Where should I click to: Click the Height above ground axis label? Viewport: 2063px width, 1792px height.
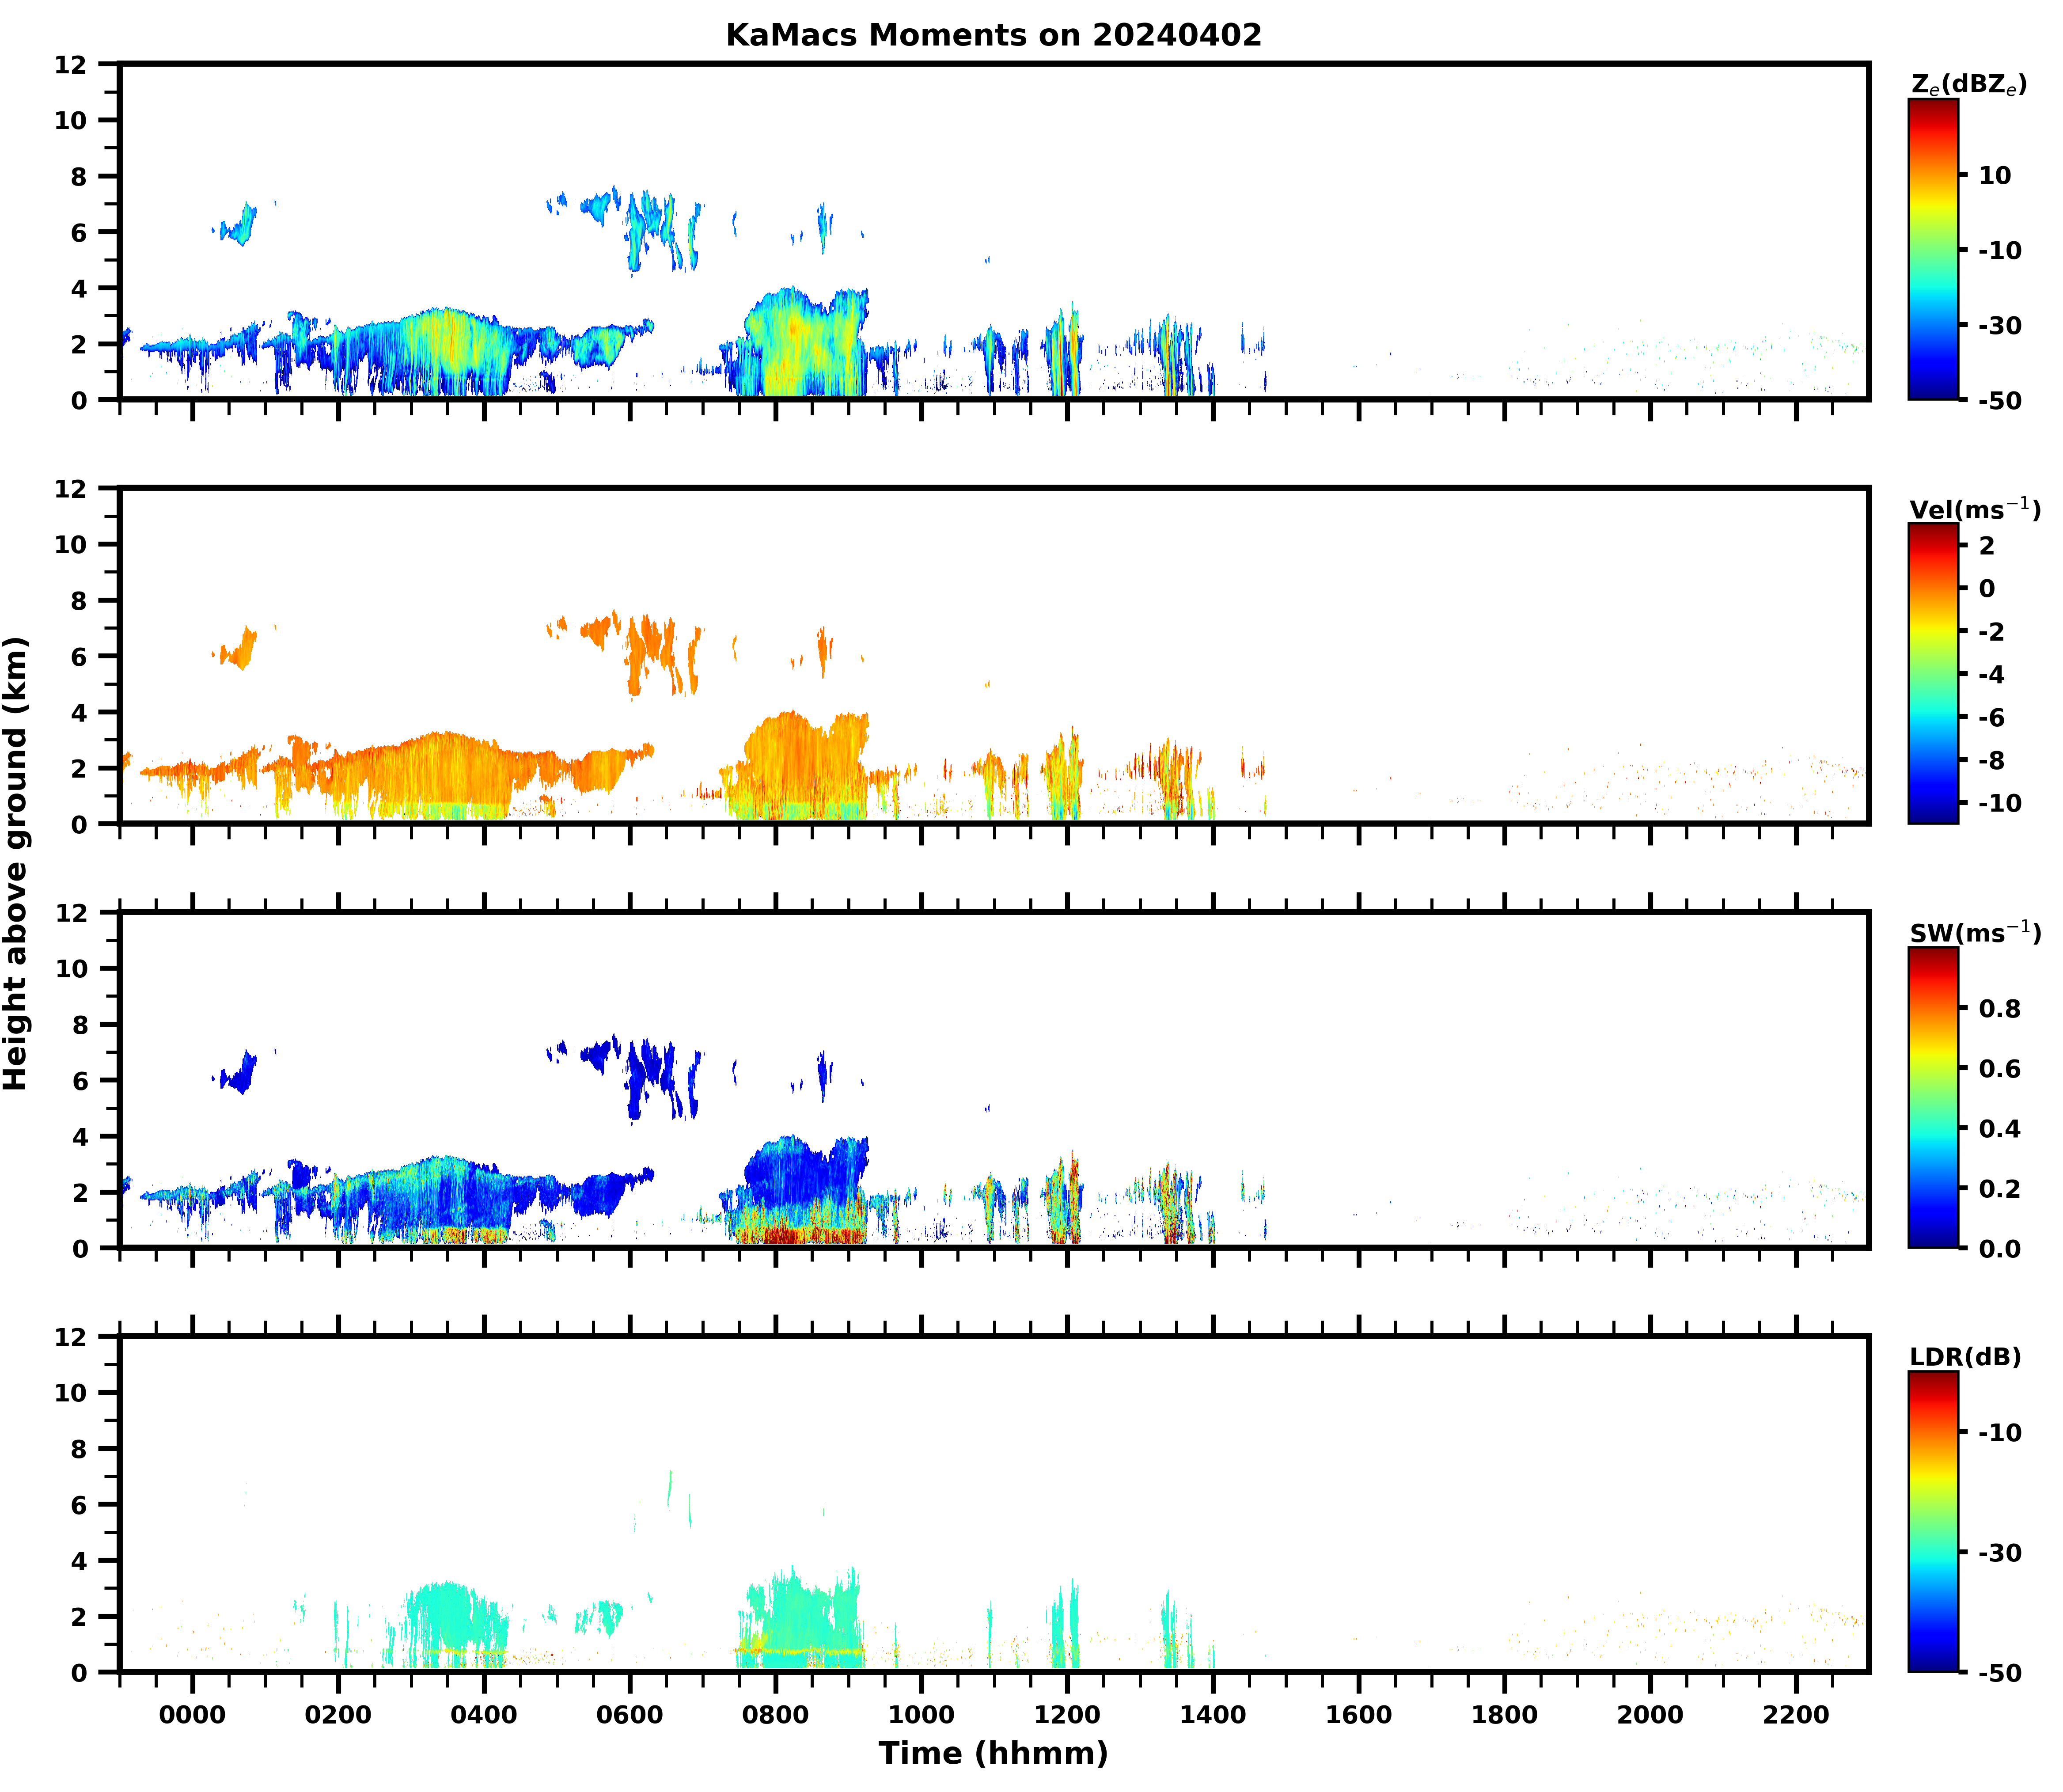point(16,863)
